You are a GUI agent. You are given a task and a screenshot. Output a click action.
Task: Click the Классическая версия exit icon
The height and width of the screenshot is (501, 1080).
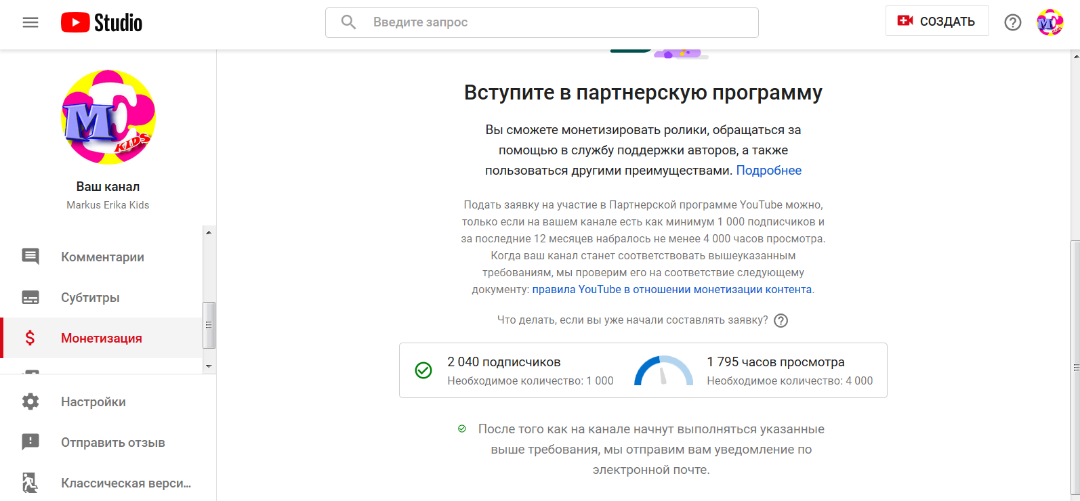coord(30,483)
